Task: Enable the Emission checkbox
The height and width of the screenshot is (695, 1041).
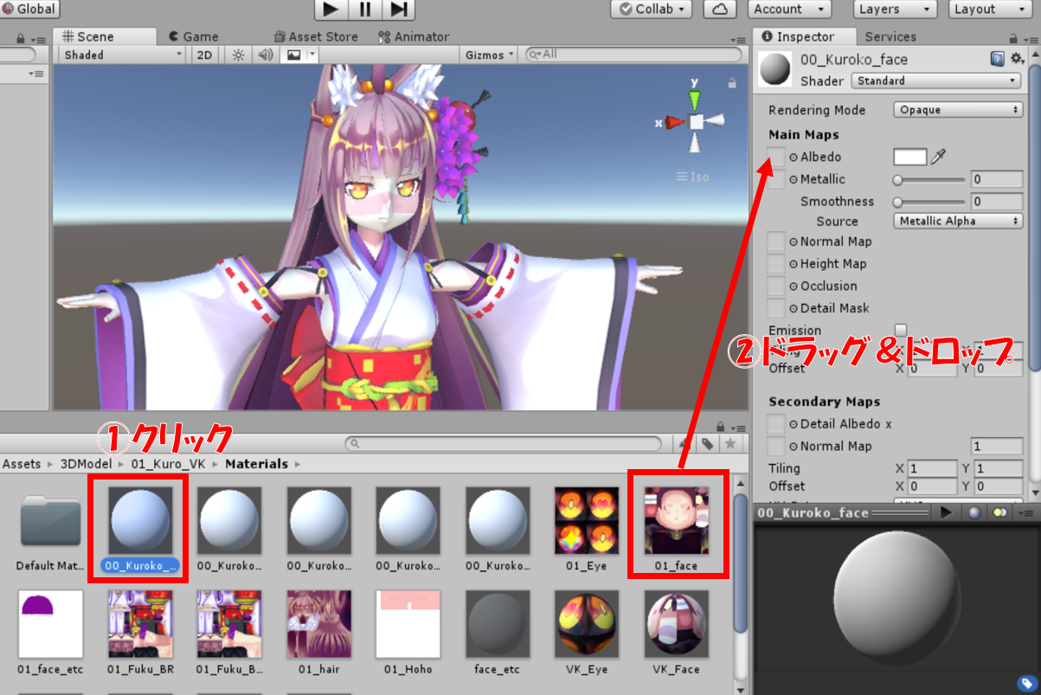Action: click(x=901, y=330)
